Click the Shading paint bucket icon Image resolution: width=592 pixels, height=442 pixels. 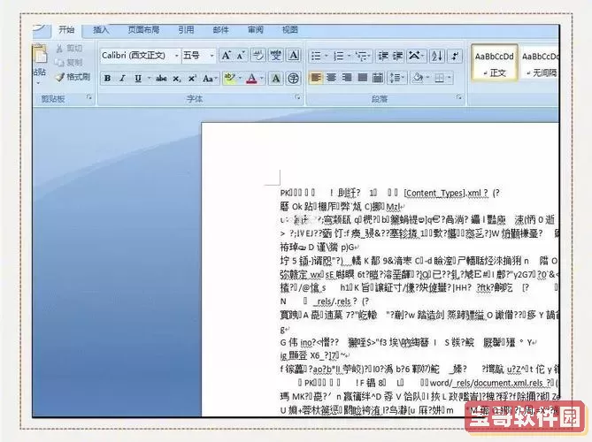pos(418,78)
